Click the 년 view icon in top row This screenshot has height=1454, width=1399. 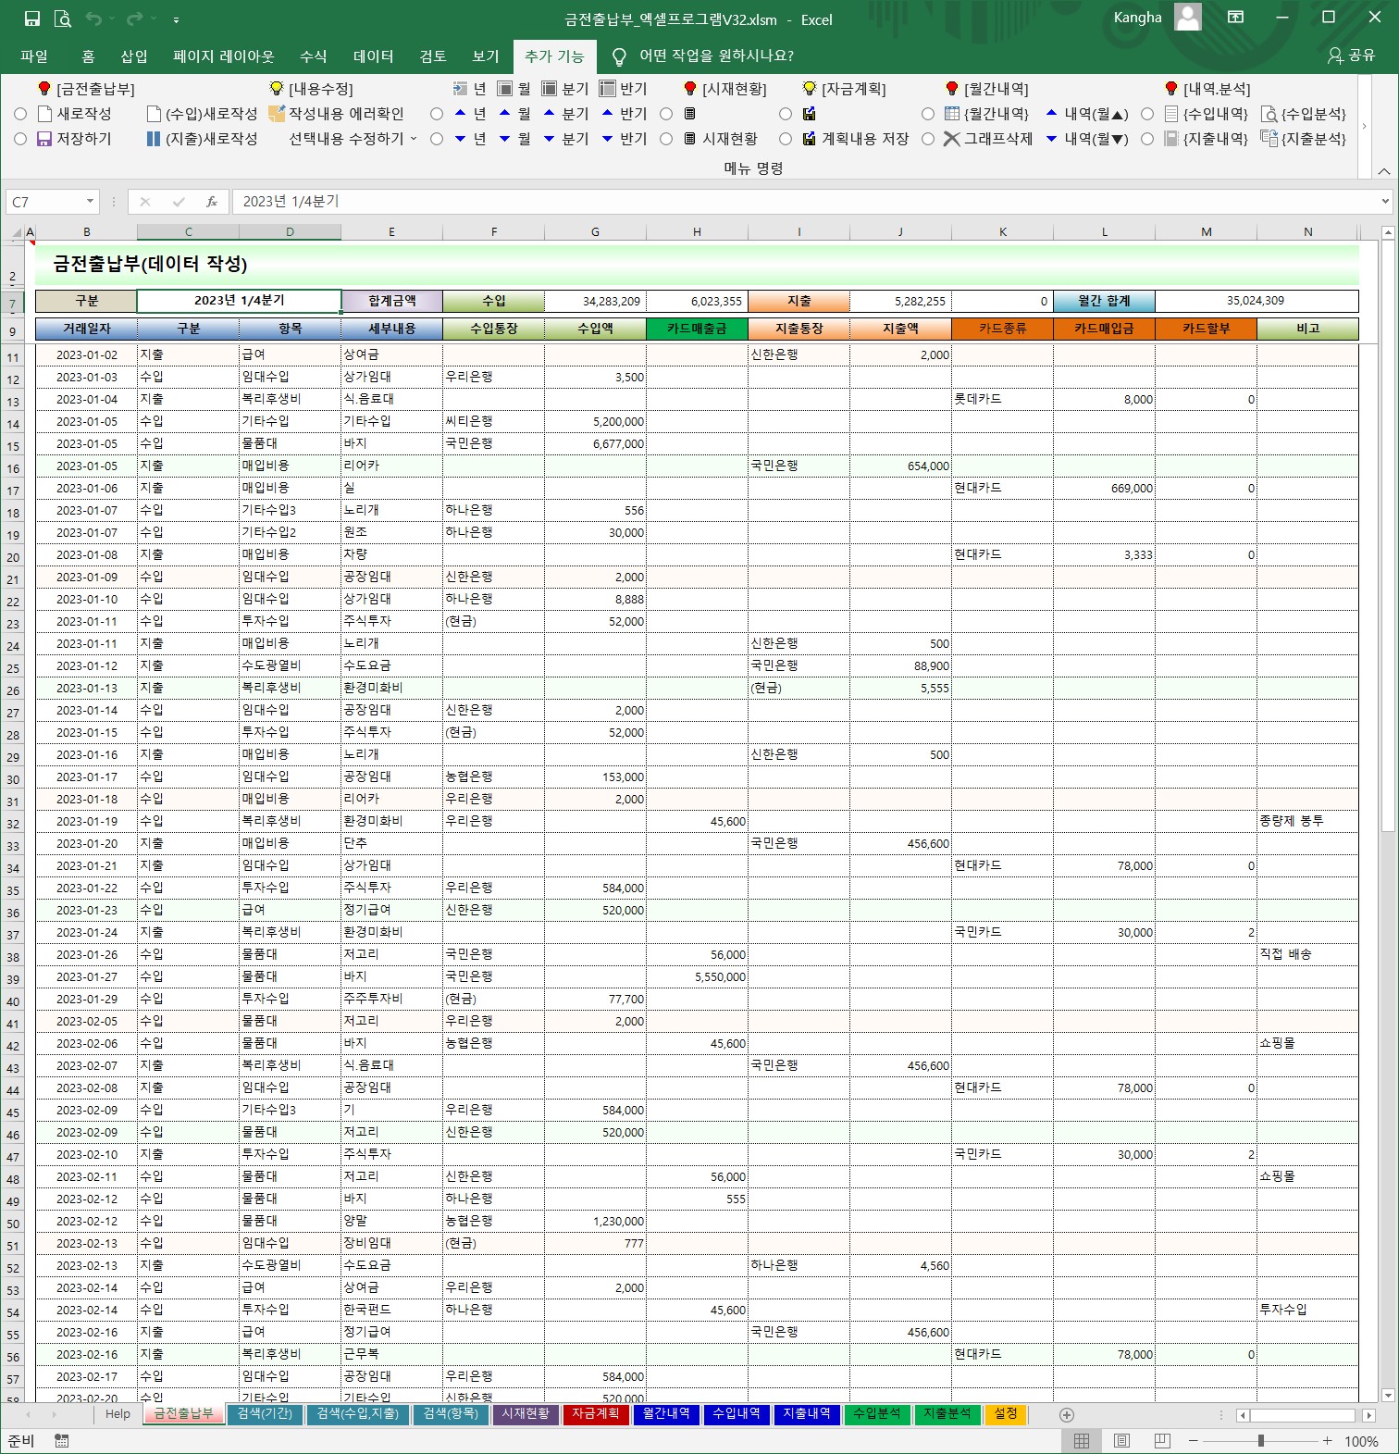pyautogui.click(x=469, y=89)
